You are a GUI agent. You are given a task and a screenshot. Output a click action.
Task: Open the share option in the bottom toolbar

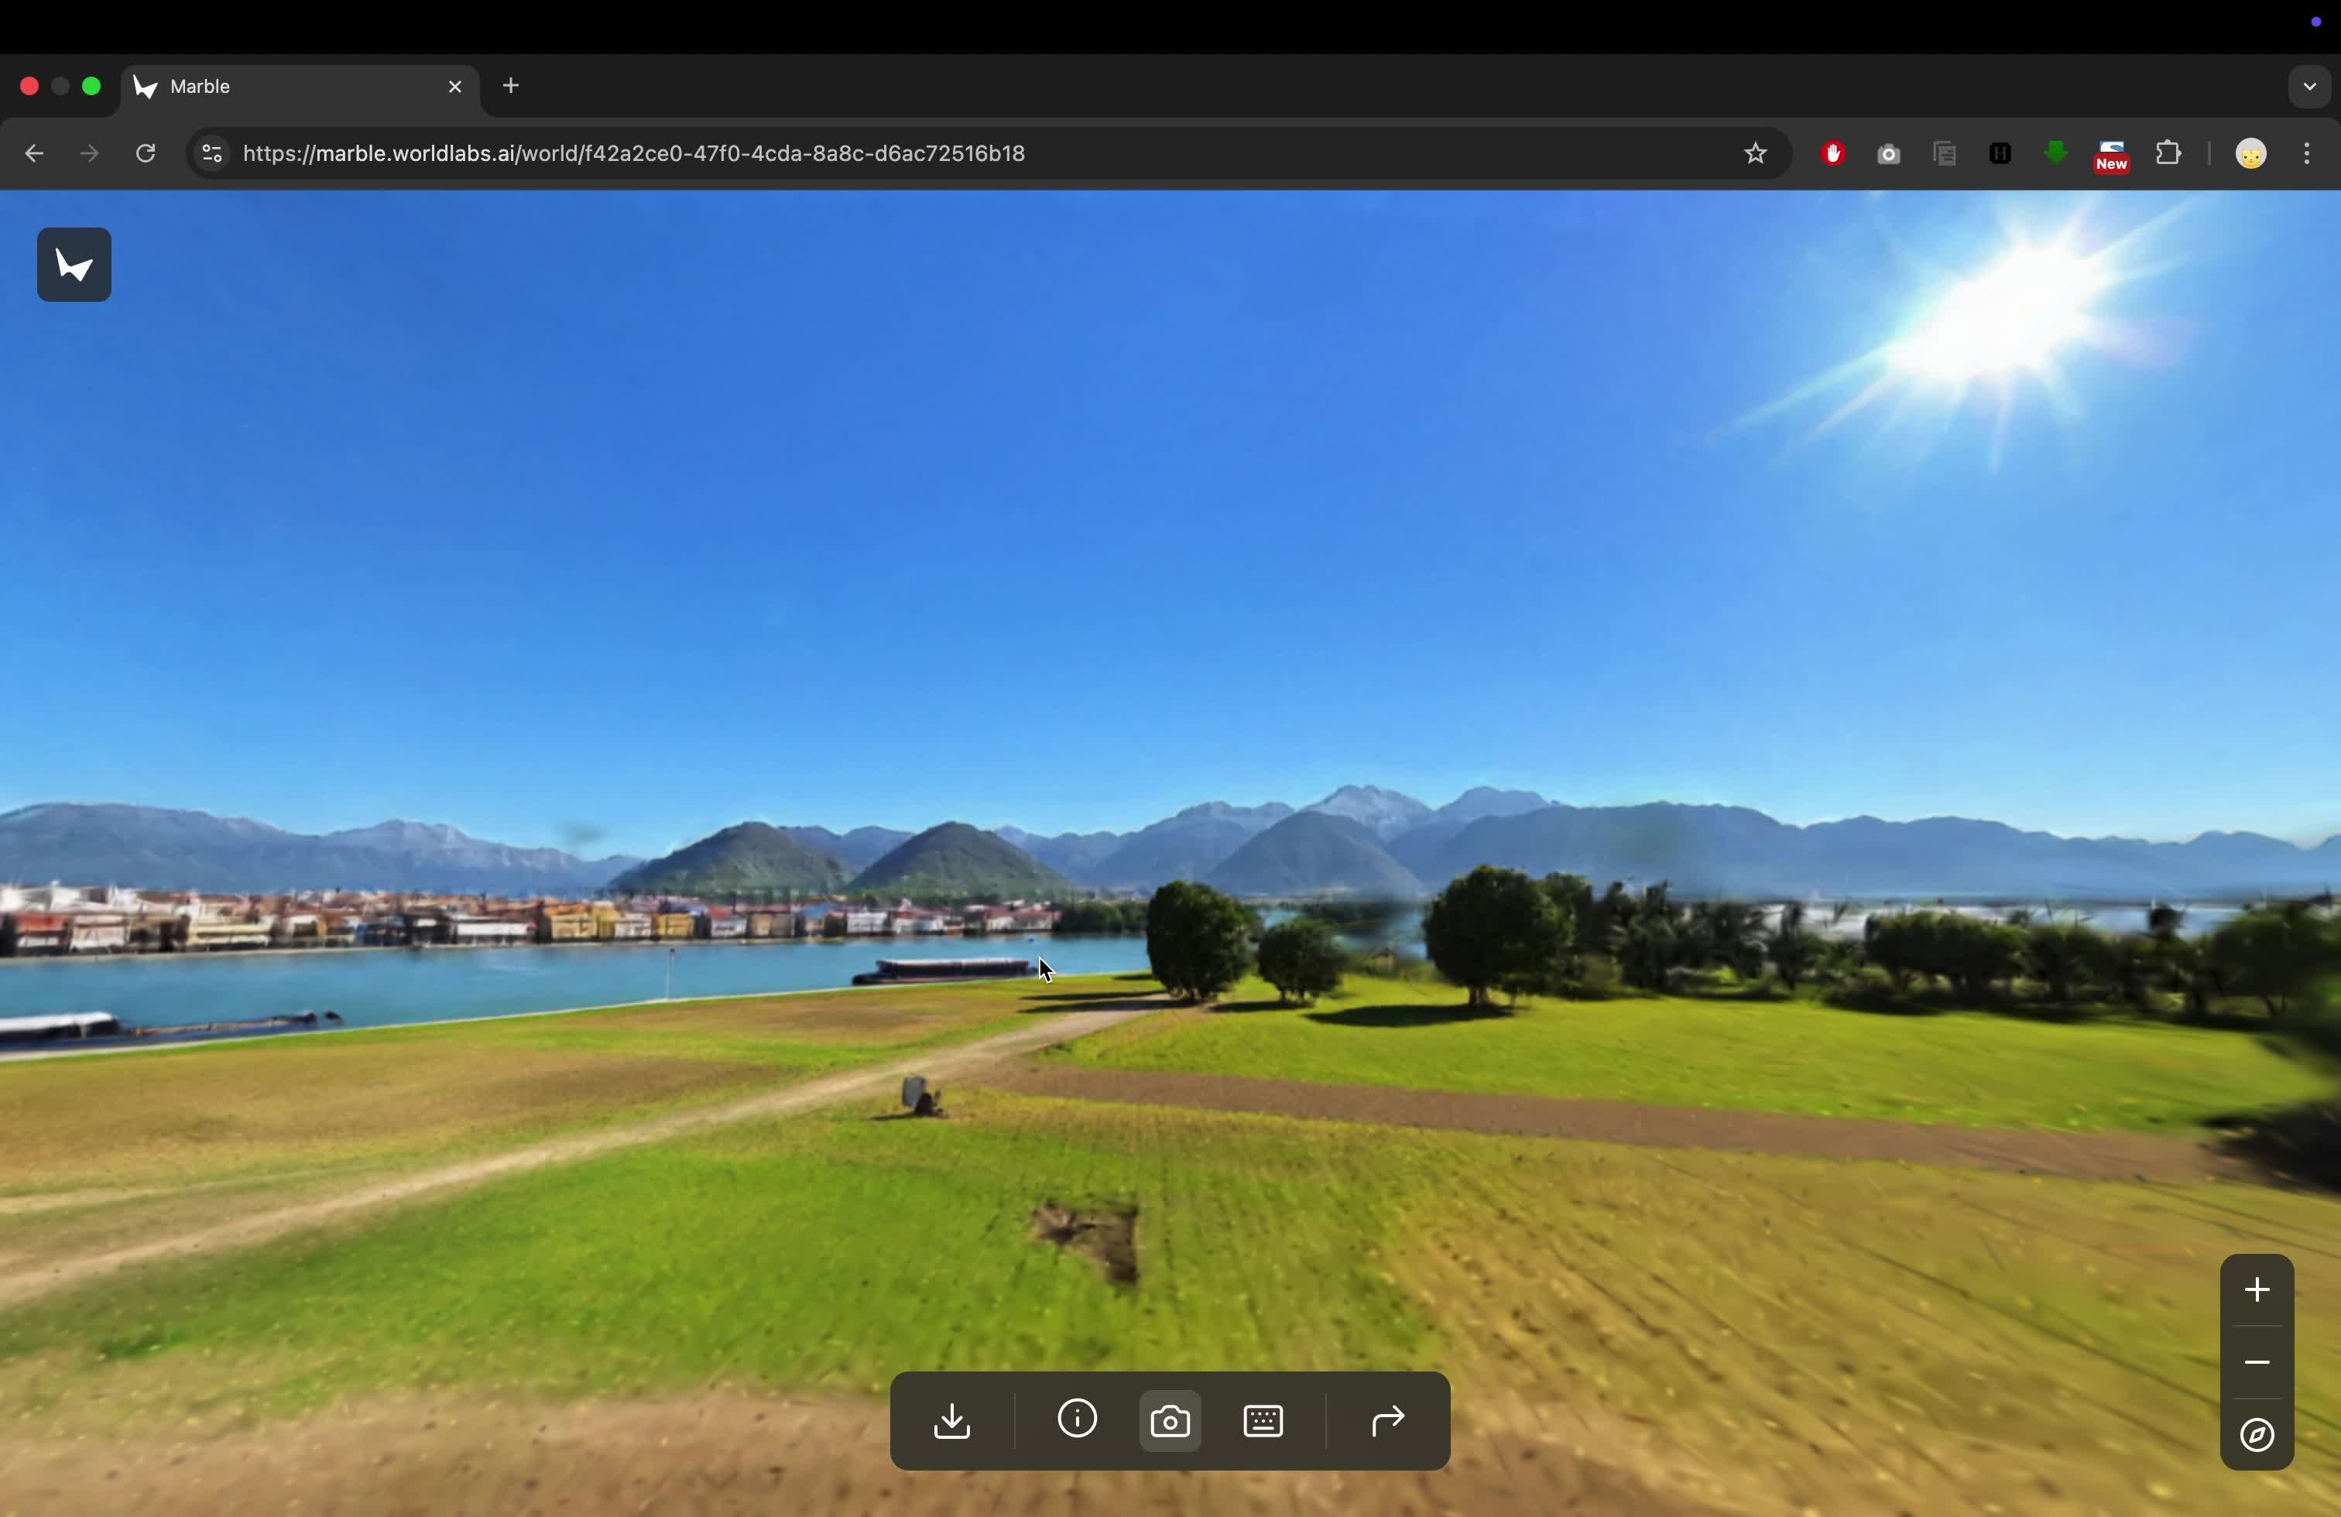(x=1387, y=1421)
